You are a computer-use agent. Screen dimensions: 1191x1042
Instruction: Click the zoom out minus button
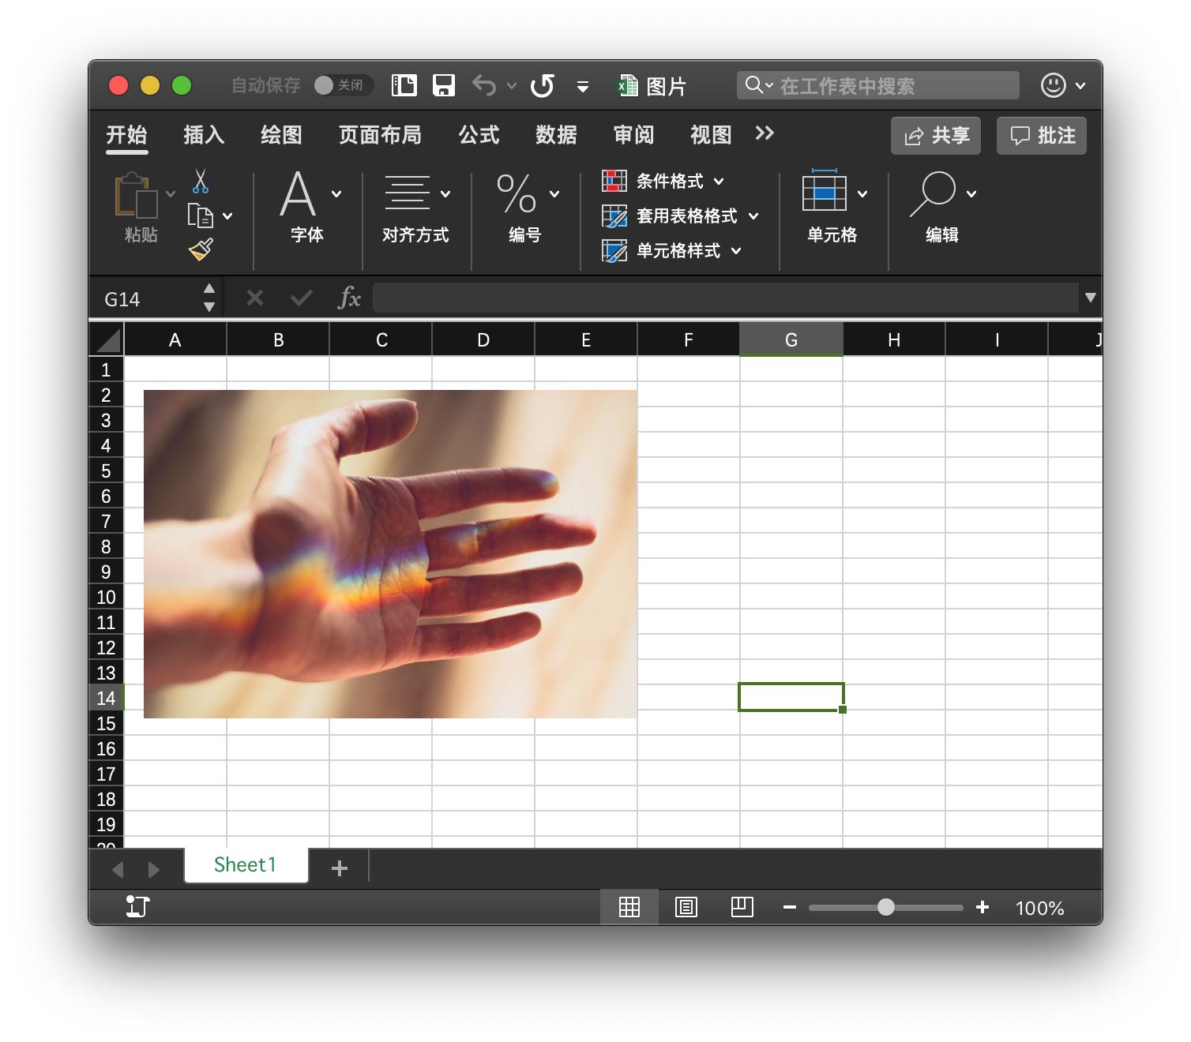point(789,908)
